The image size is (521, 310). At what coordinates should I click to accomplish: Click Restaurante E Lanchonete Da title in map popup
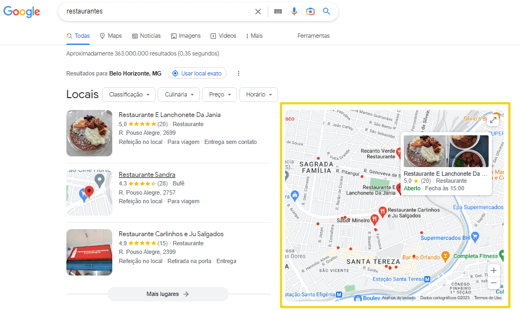click(x=445, y=174)
